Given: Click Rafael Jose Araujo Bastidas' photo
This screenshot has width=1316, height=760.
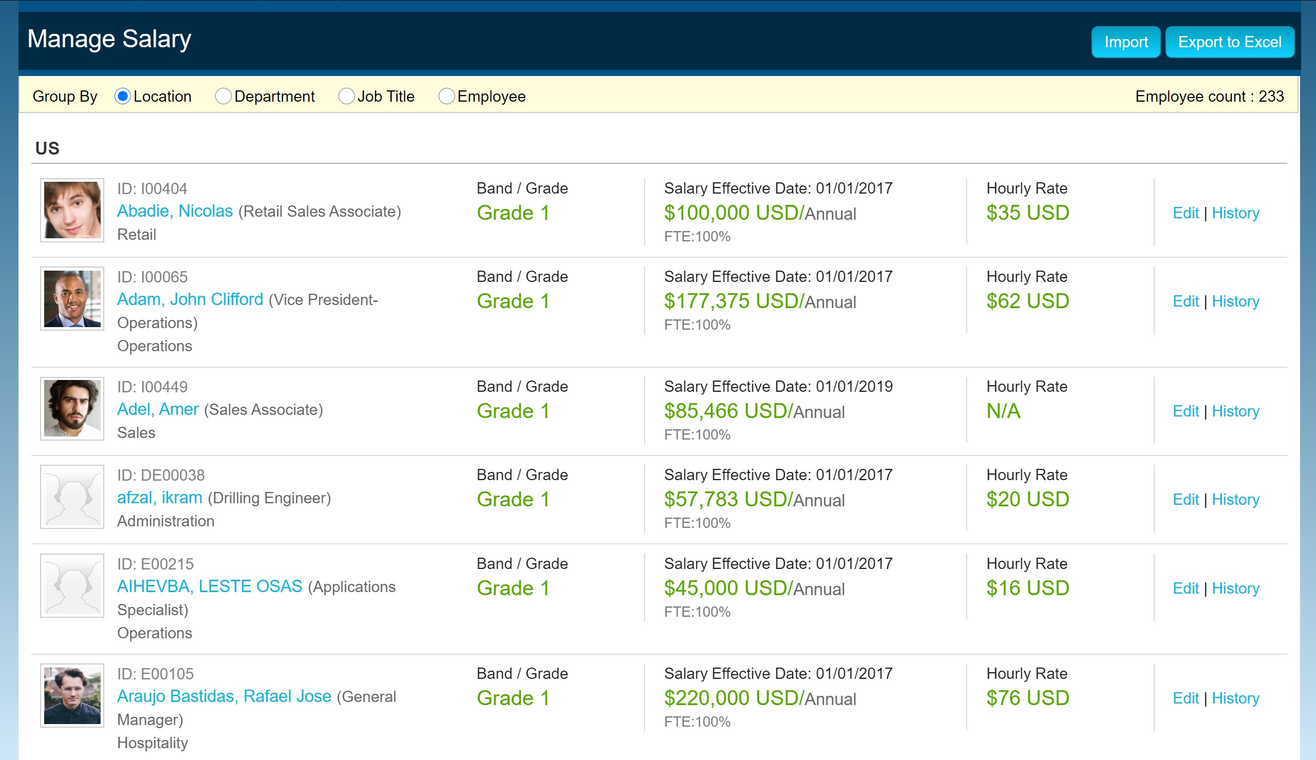Looking at the screenshot, I should point(72,695).
